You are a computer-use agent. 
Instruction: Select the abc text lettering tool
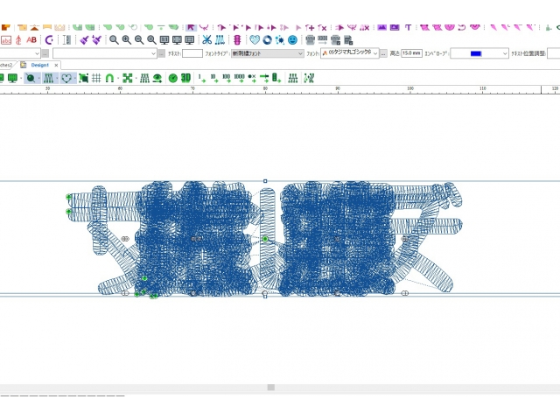(x=6, y=40)
